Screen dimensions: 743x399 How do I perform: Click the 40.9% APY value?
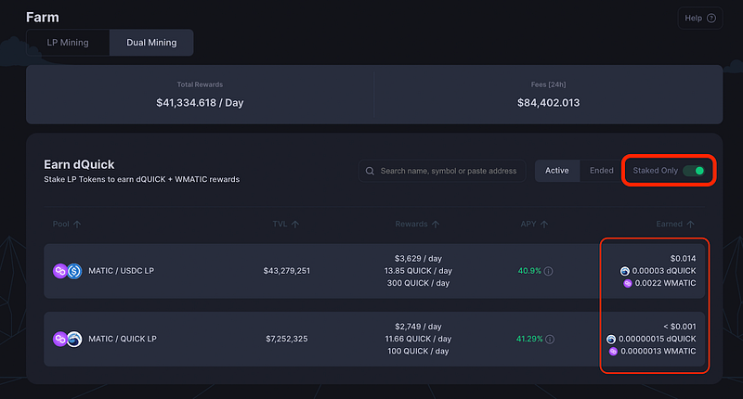[529, 271]
